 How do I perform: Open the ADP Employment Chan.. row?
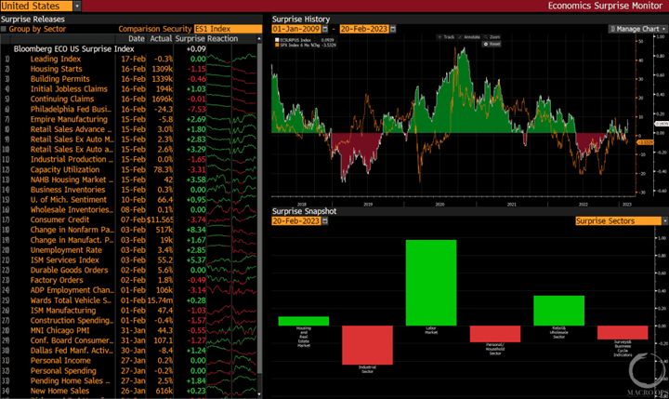click(129, 290)
